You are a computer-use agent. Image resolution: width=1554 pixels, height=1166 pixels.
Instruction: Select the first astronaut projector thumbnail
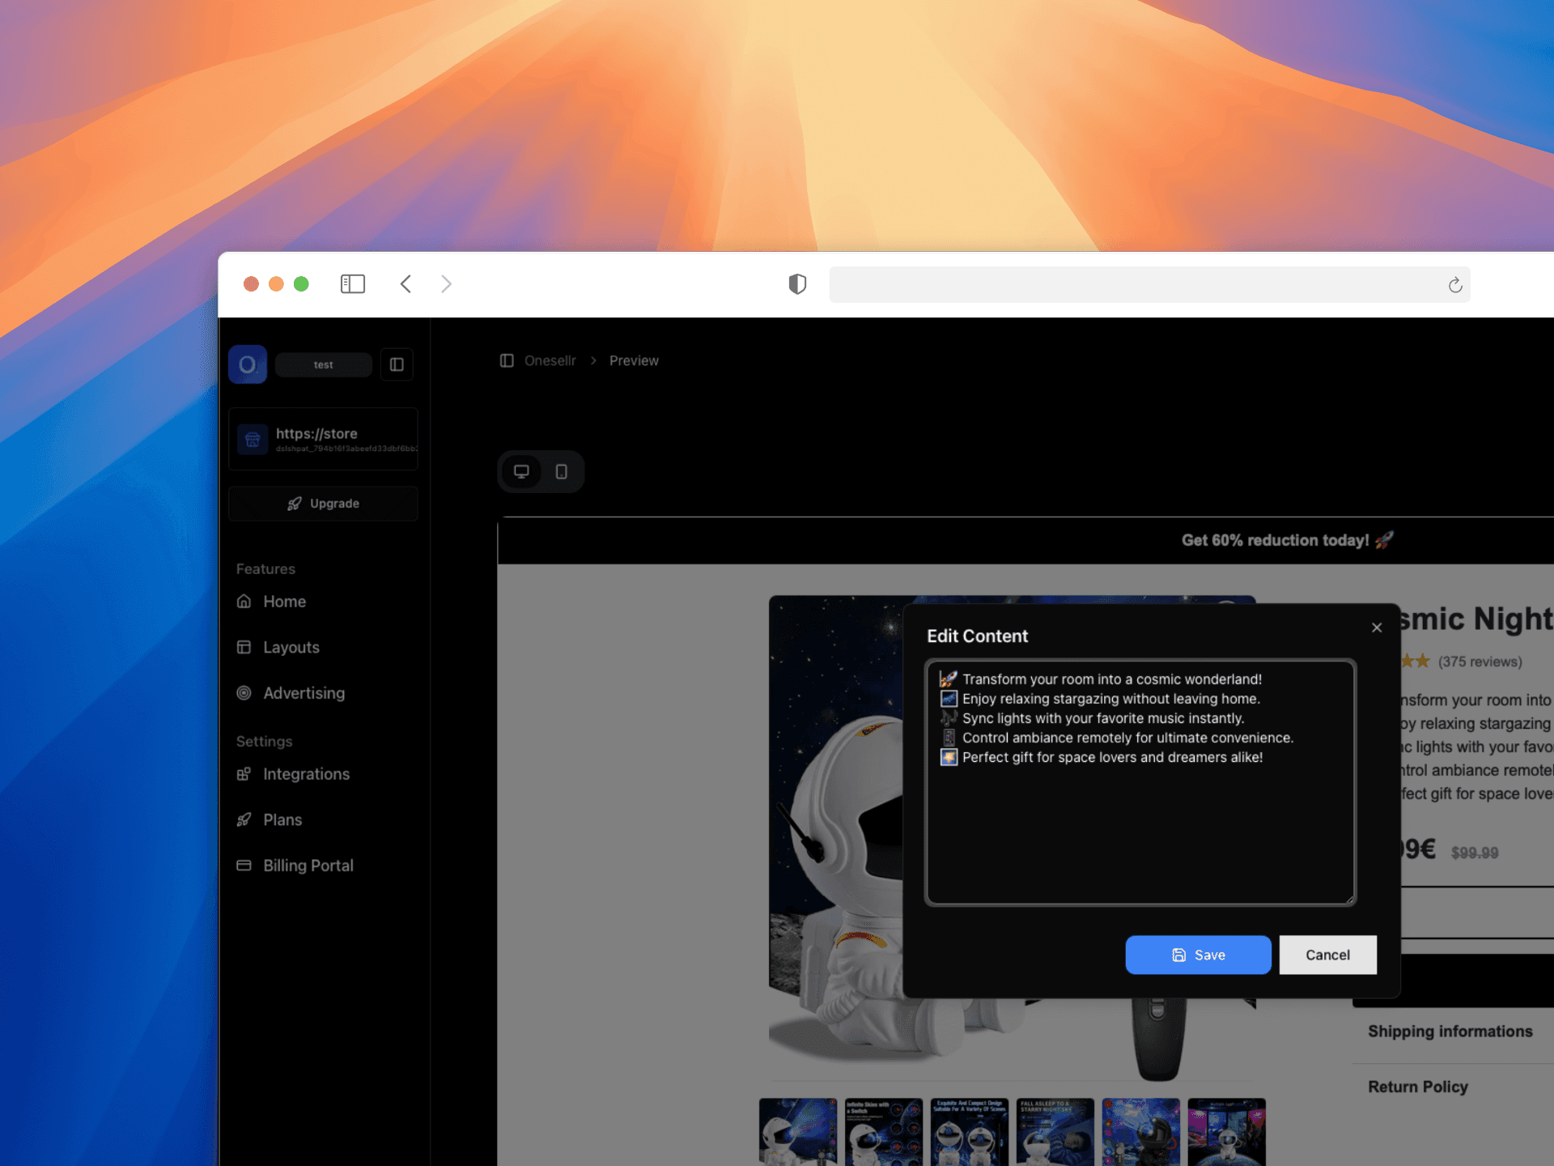798,1132
